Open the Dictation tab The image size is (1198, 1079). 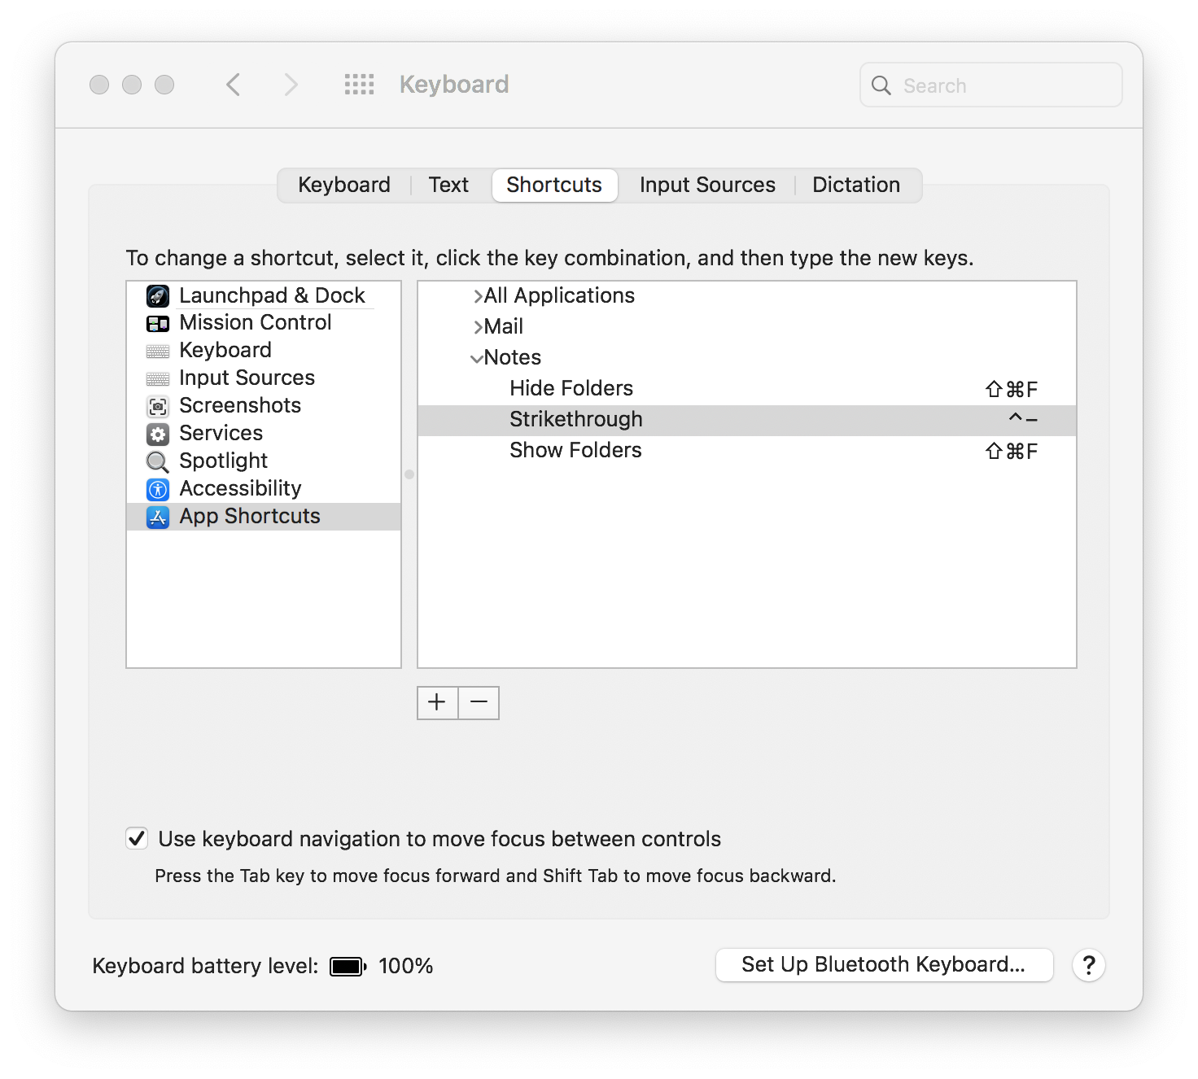pos(856,185)
